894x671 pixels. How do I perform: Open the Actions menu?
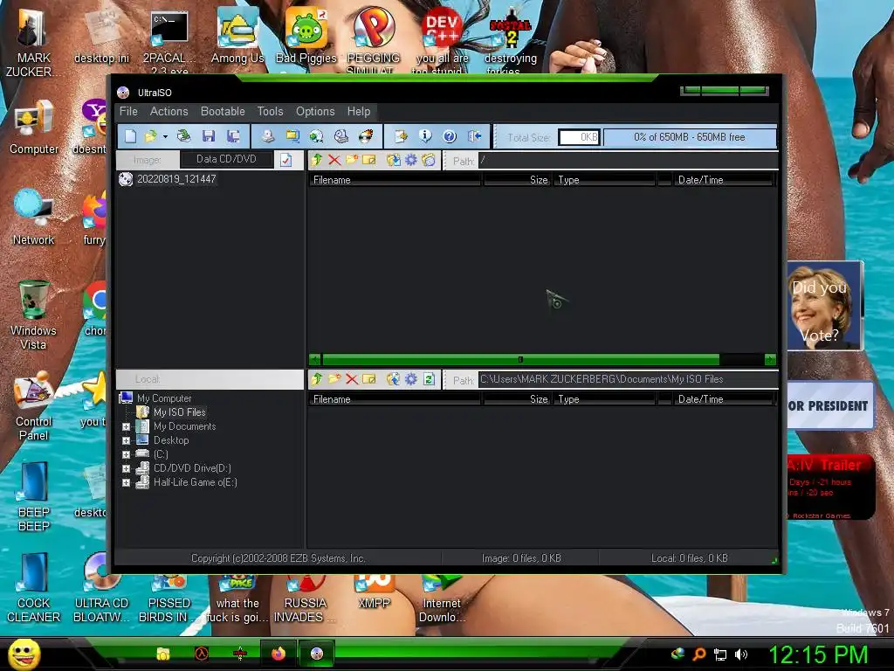point(168,111)
